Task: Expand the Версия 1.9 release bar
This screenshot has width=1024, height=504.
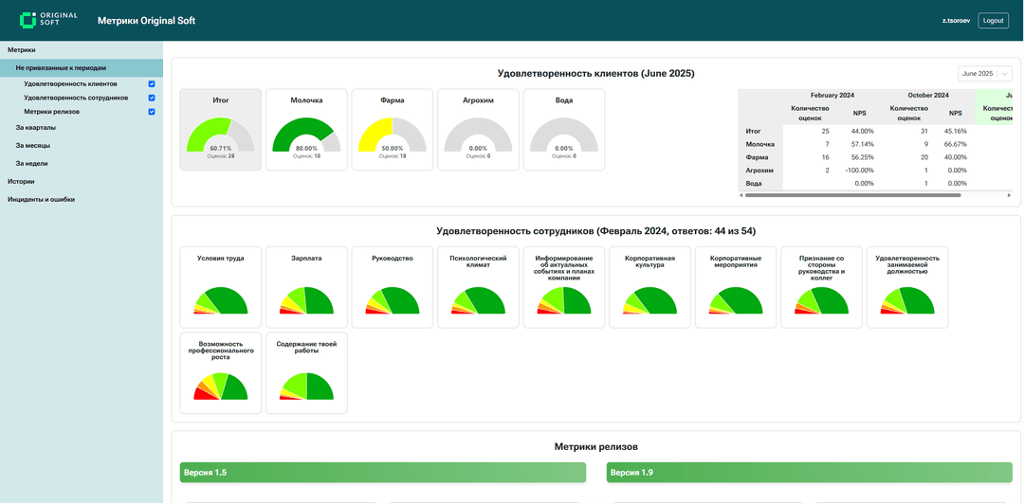Action: [x=809, y=472]
